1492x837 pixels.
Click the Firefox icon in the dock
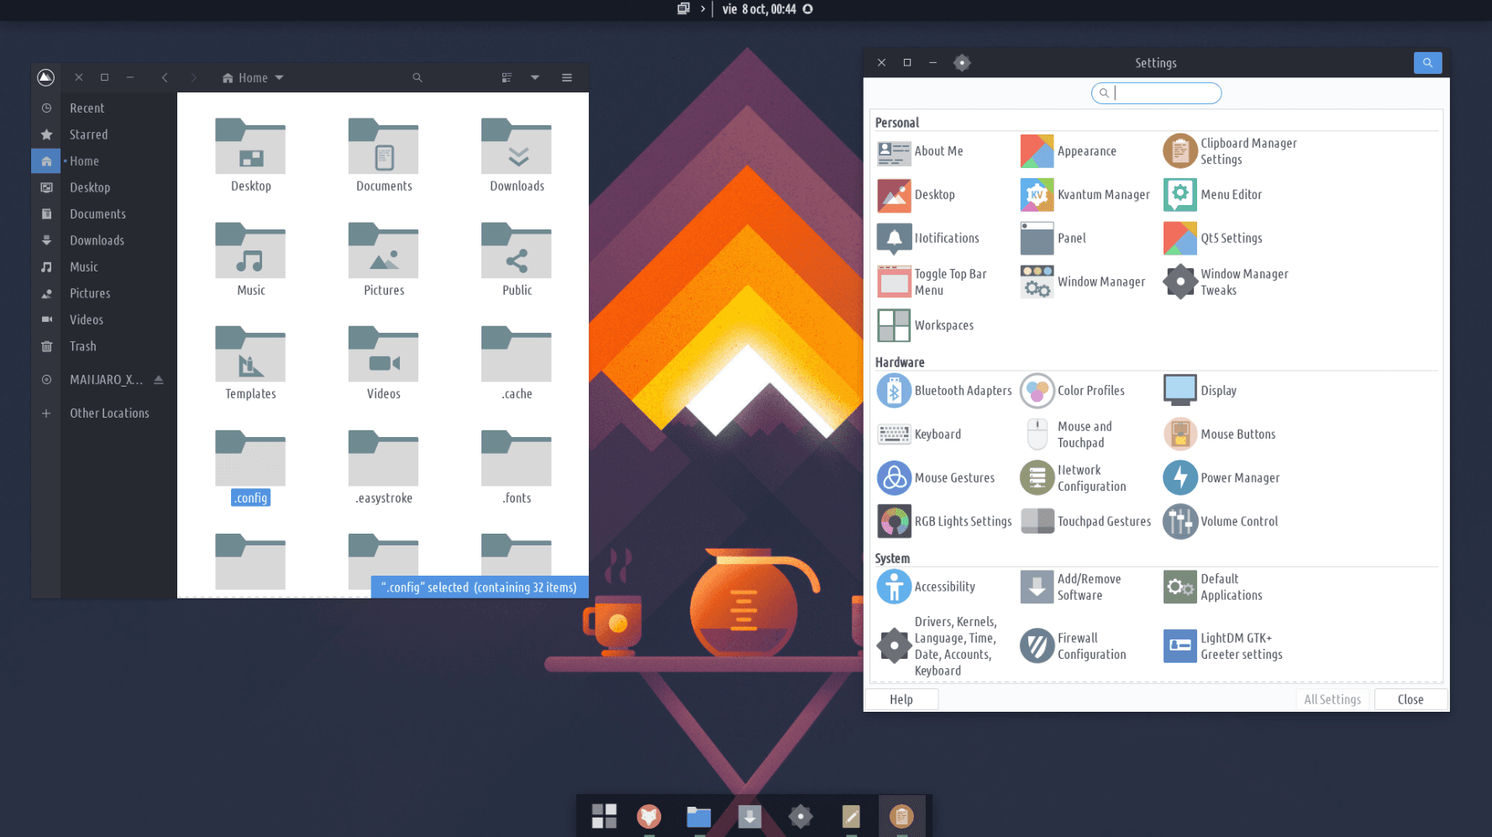pos(649,816)
